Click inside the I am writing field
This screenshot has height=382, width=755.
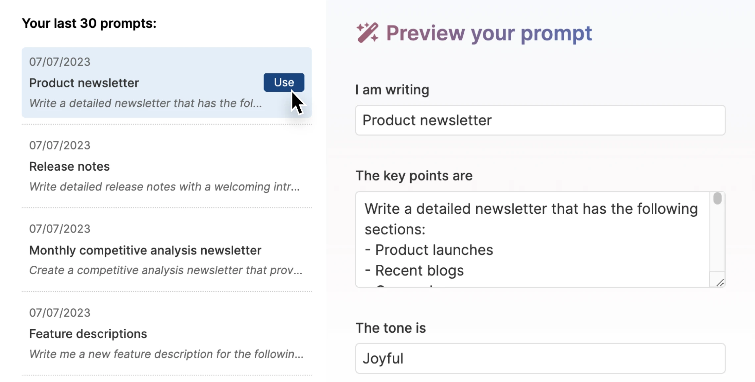point(540,120)
